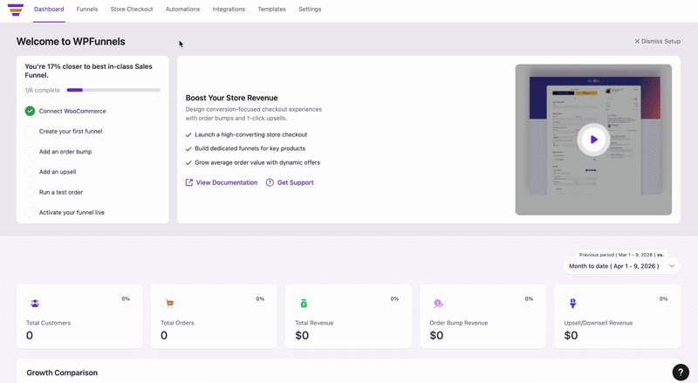Screen dimensions: 698x383
Task: Switch to the Funnels tab
Action: (x=86, y=9)
